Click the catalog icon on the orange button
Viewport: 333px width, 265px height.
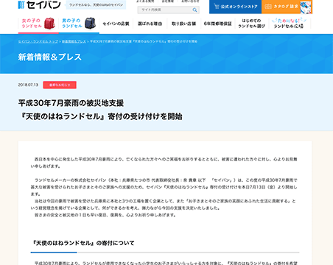point(268,7)
